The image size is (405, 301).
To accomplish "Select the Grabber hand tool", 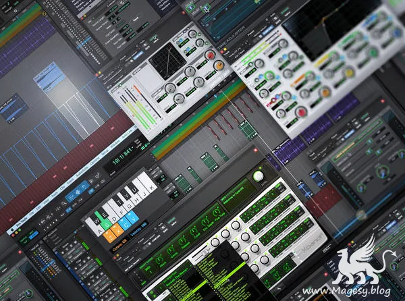I will pyautogui.click(x=84, y=186).
